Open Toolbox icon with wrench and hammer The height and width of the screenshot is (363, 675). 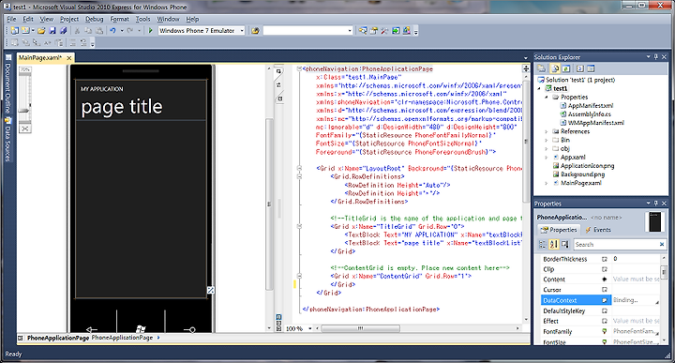(x=384, y=31)
